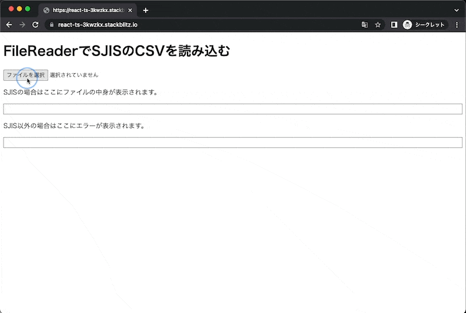Reload the page with refresh icon
The height and width of the screenshot is (313, 466).
click(36, 25)
